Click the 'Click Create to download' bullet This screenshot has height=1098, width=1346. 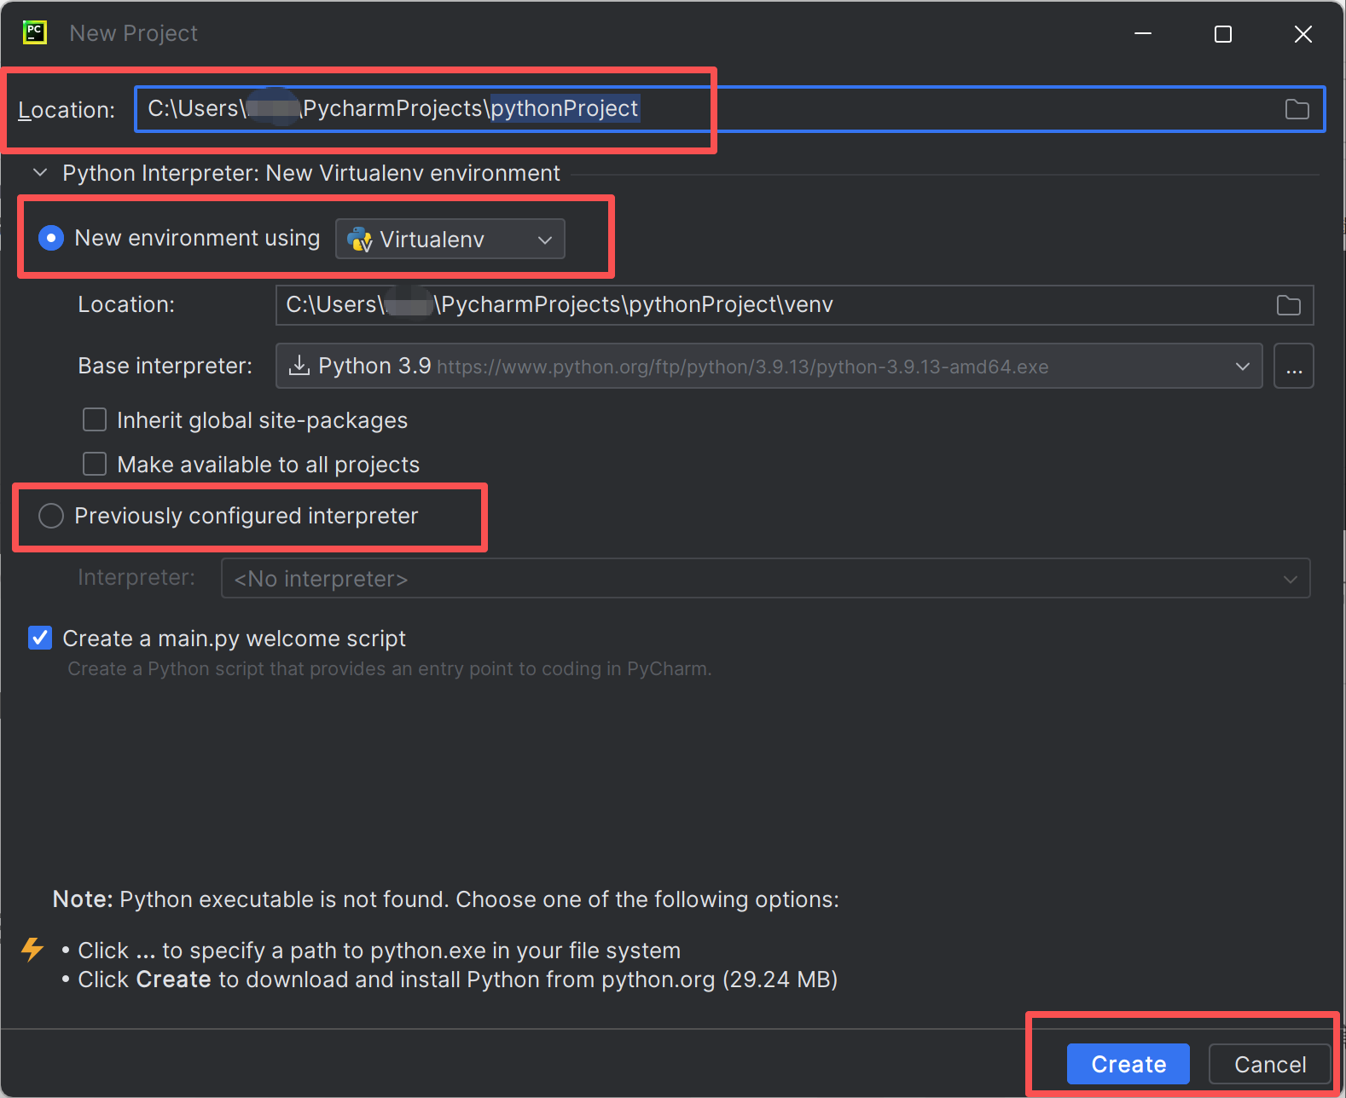pyautogui.click(x=457, y=980)
